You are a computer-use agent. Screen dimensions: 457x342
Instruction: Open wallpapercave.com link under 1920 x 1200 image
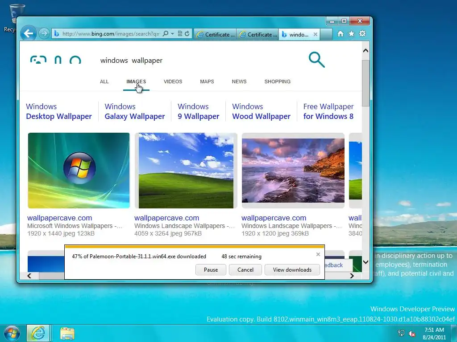coord(274,218)
